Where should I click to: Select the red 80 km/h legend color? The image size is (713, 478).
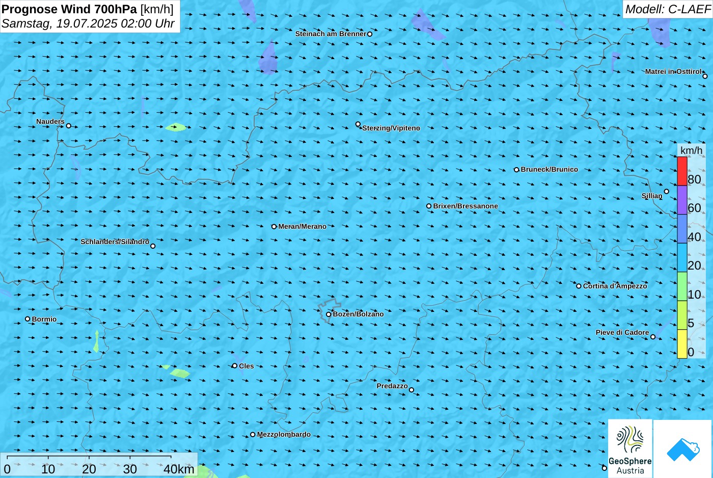click(x=682, y=171)
